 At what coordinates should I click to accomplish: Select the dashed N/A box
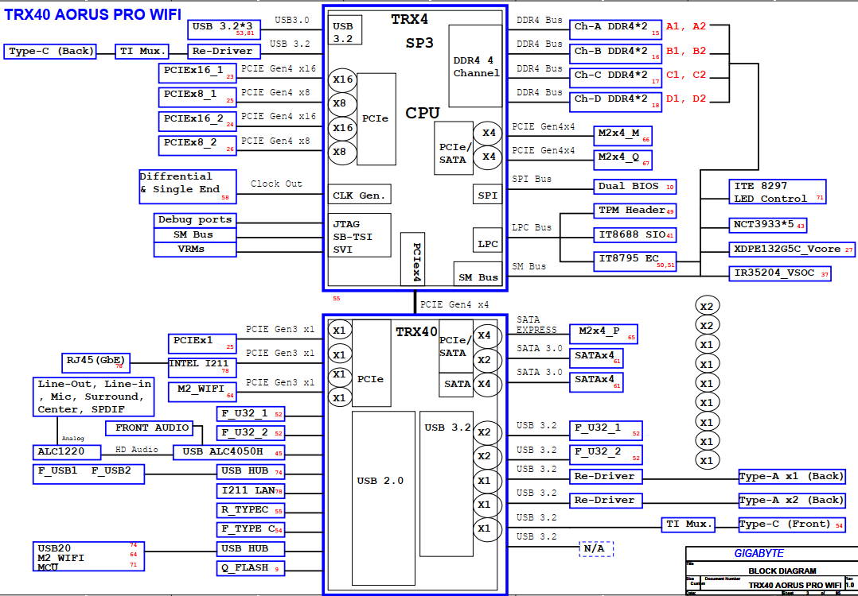pos(596,548)
